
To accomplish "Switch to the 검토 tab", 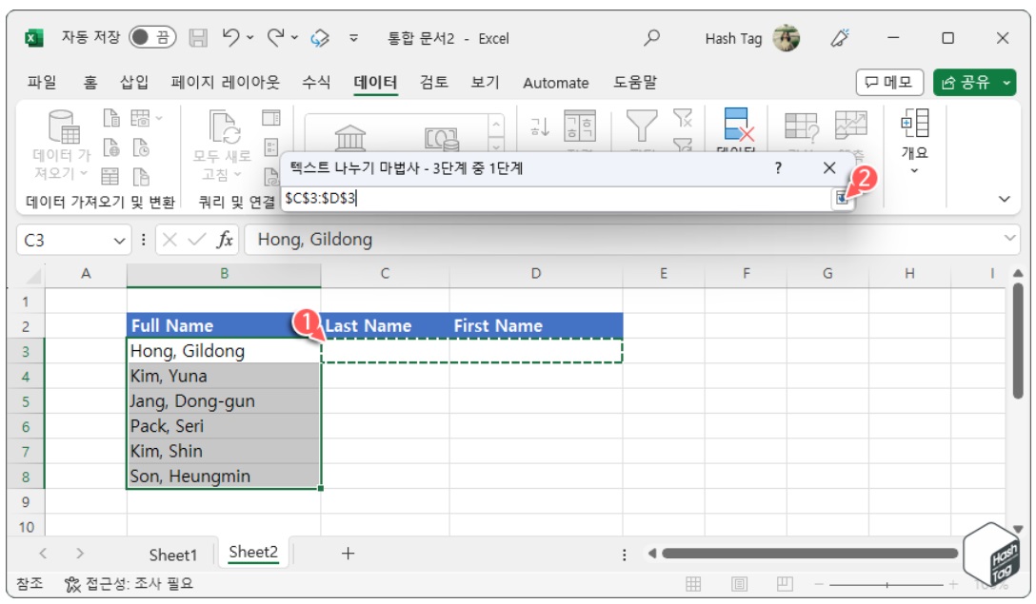I will (434, 83).
